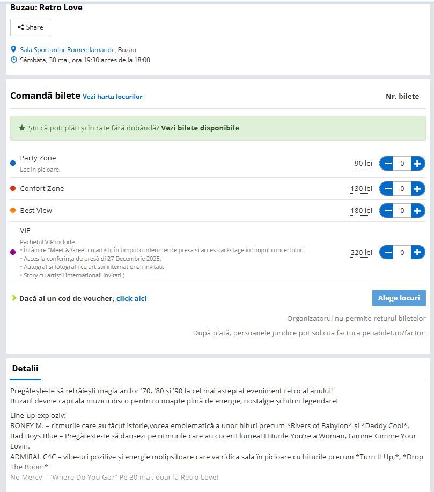Viewport: 434px width, 492px height.
Task: Click the 220 lei VIP price
Action: tap(361, 253)
